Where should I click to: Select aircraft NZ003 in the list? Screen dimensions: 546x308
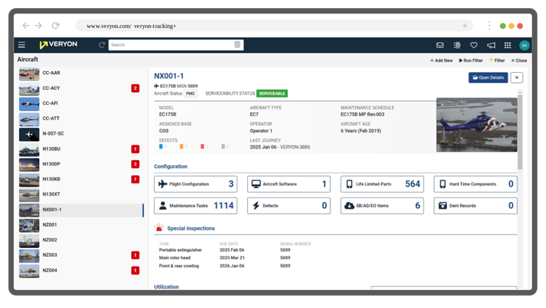50,256
